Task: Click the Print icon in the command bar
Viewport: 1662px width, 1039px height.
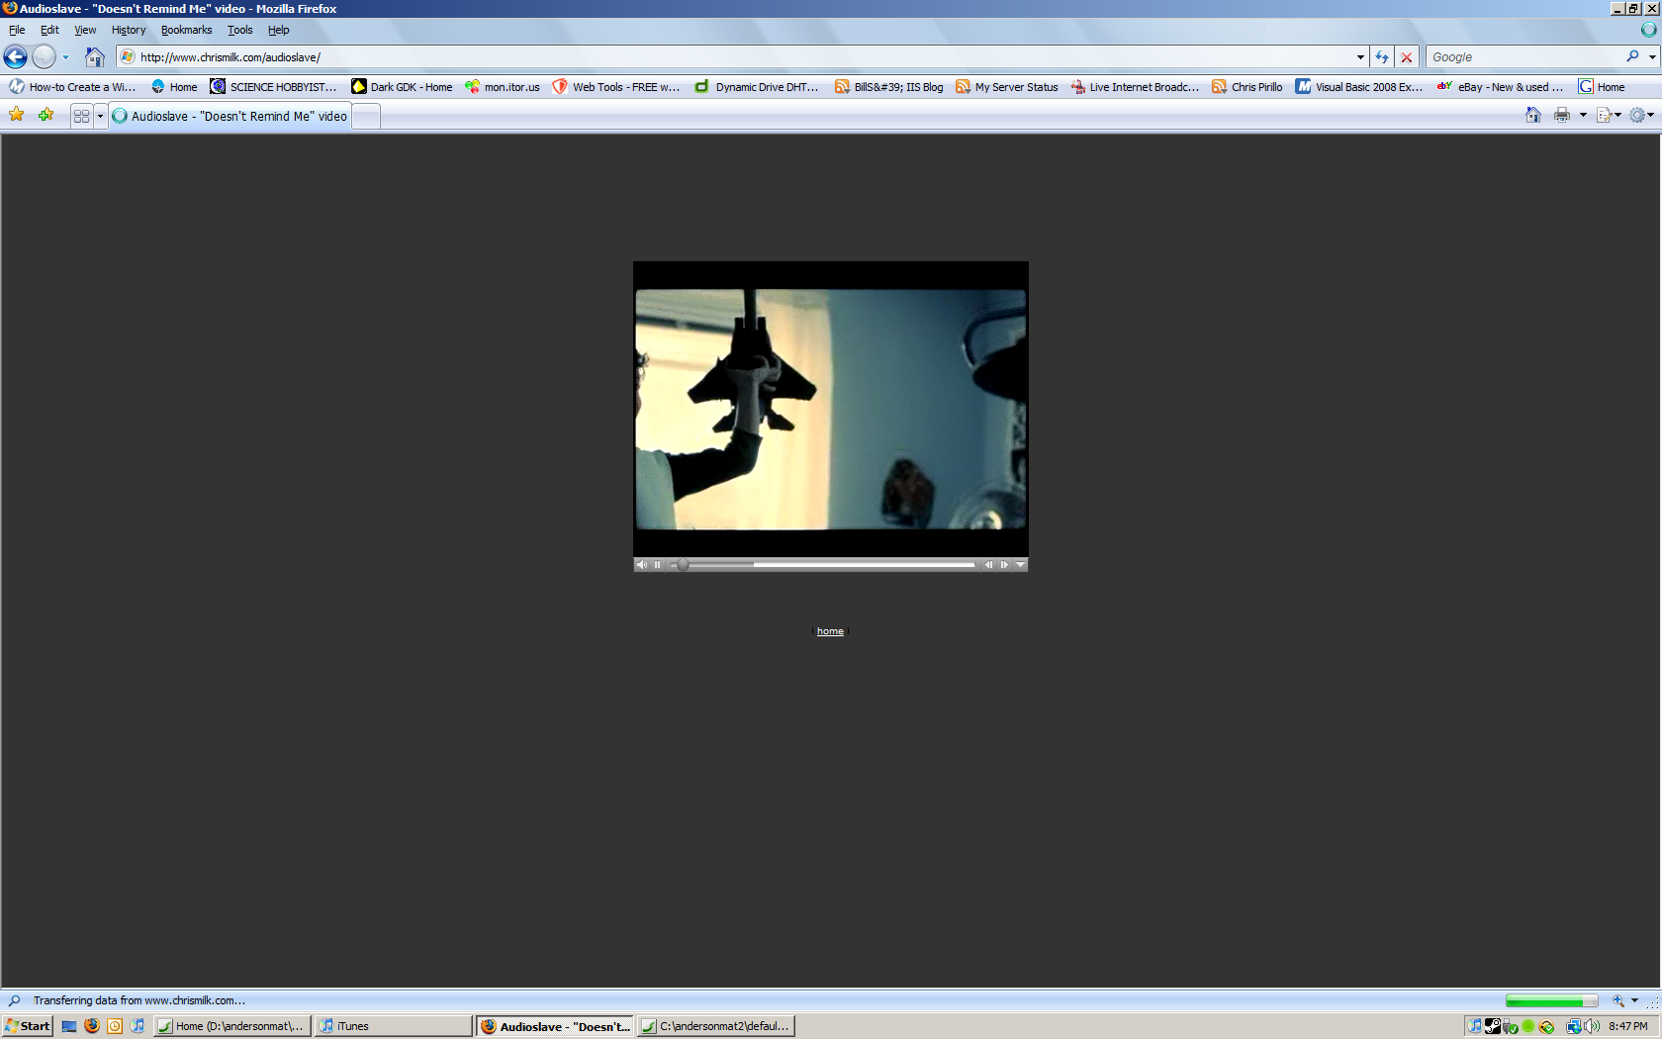Action: [1562, 115]
